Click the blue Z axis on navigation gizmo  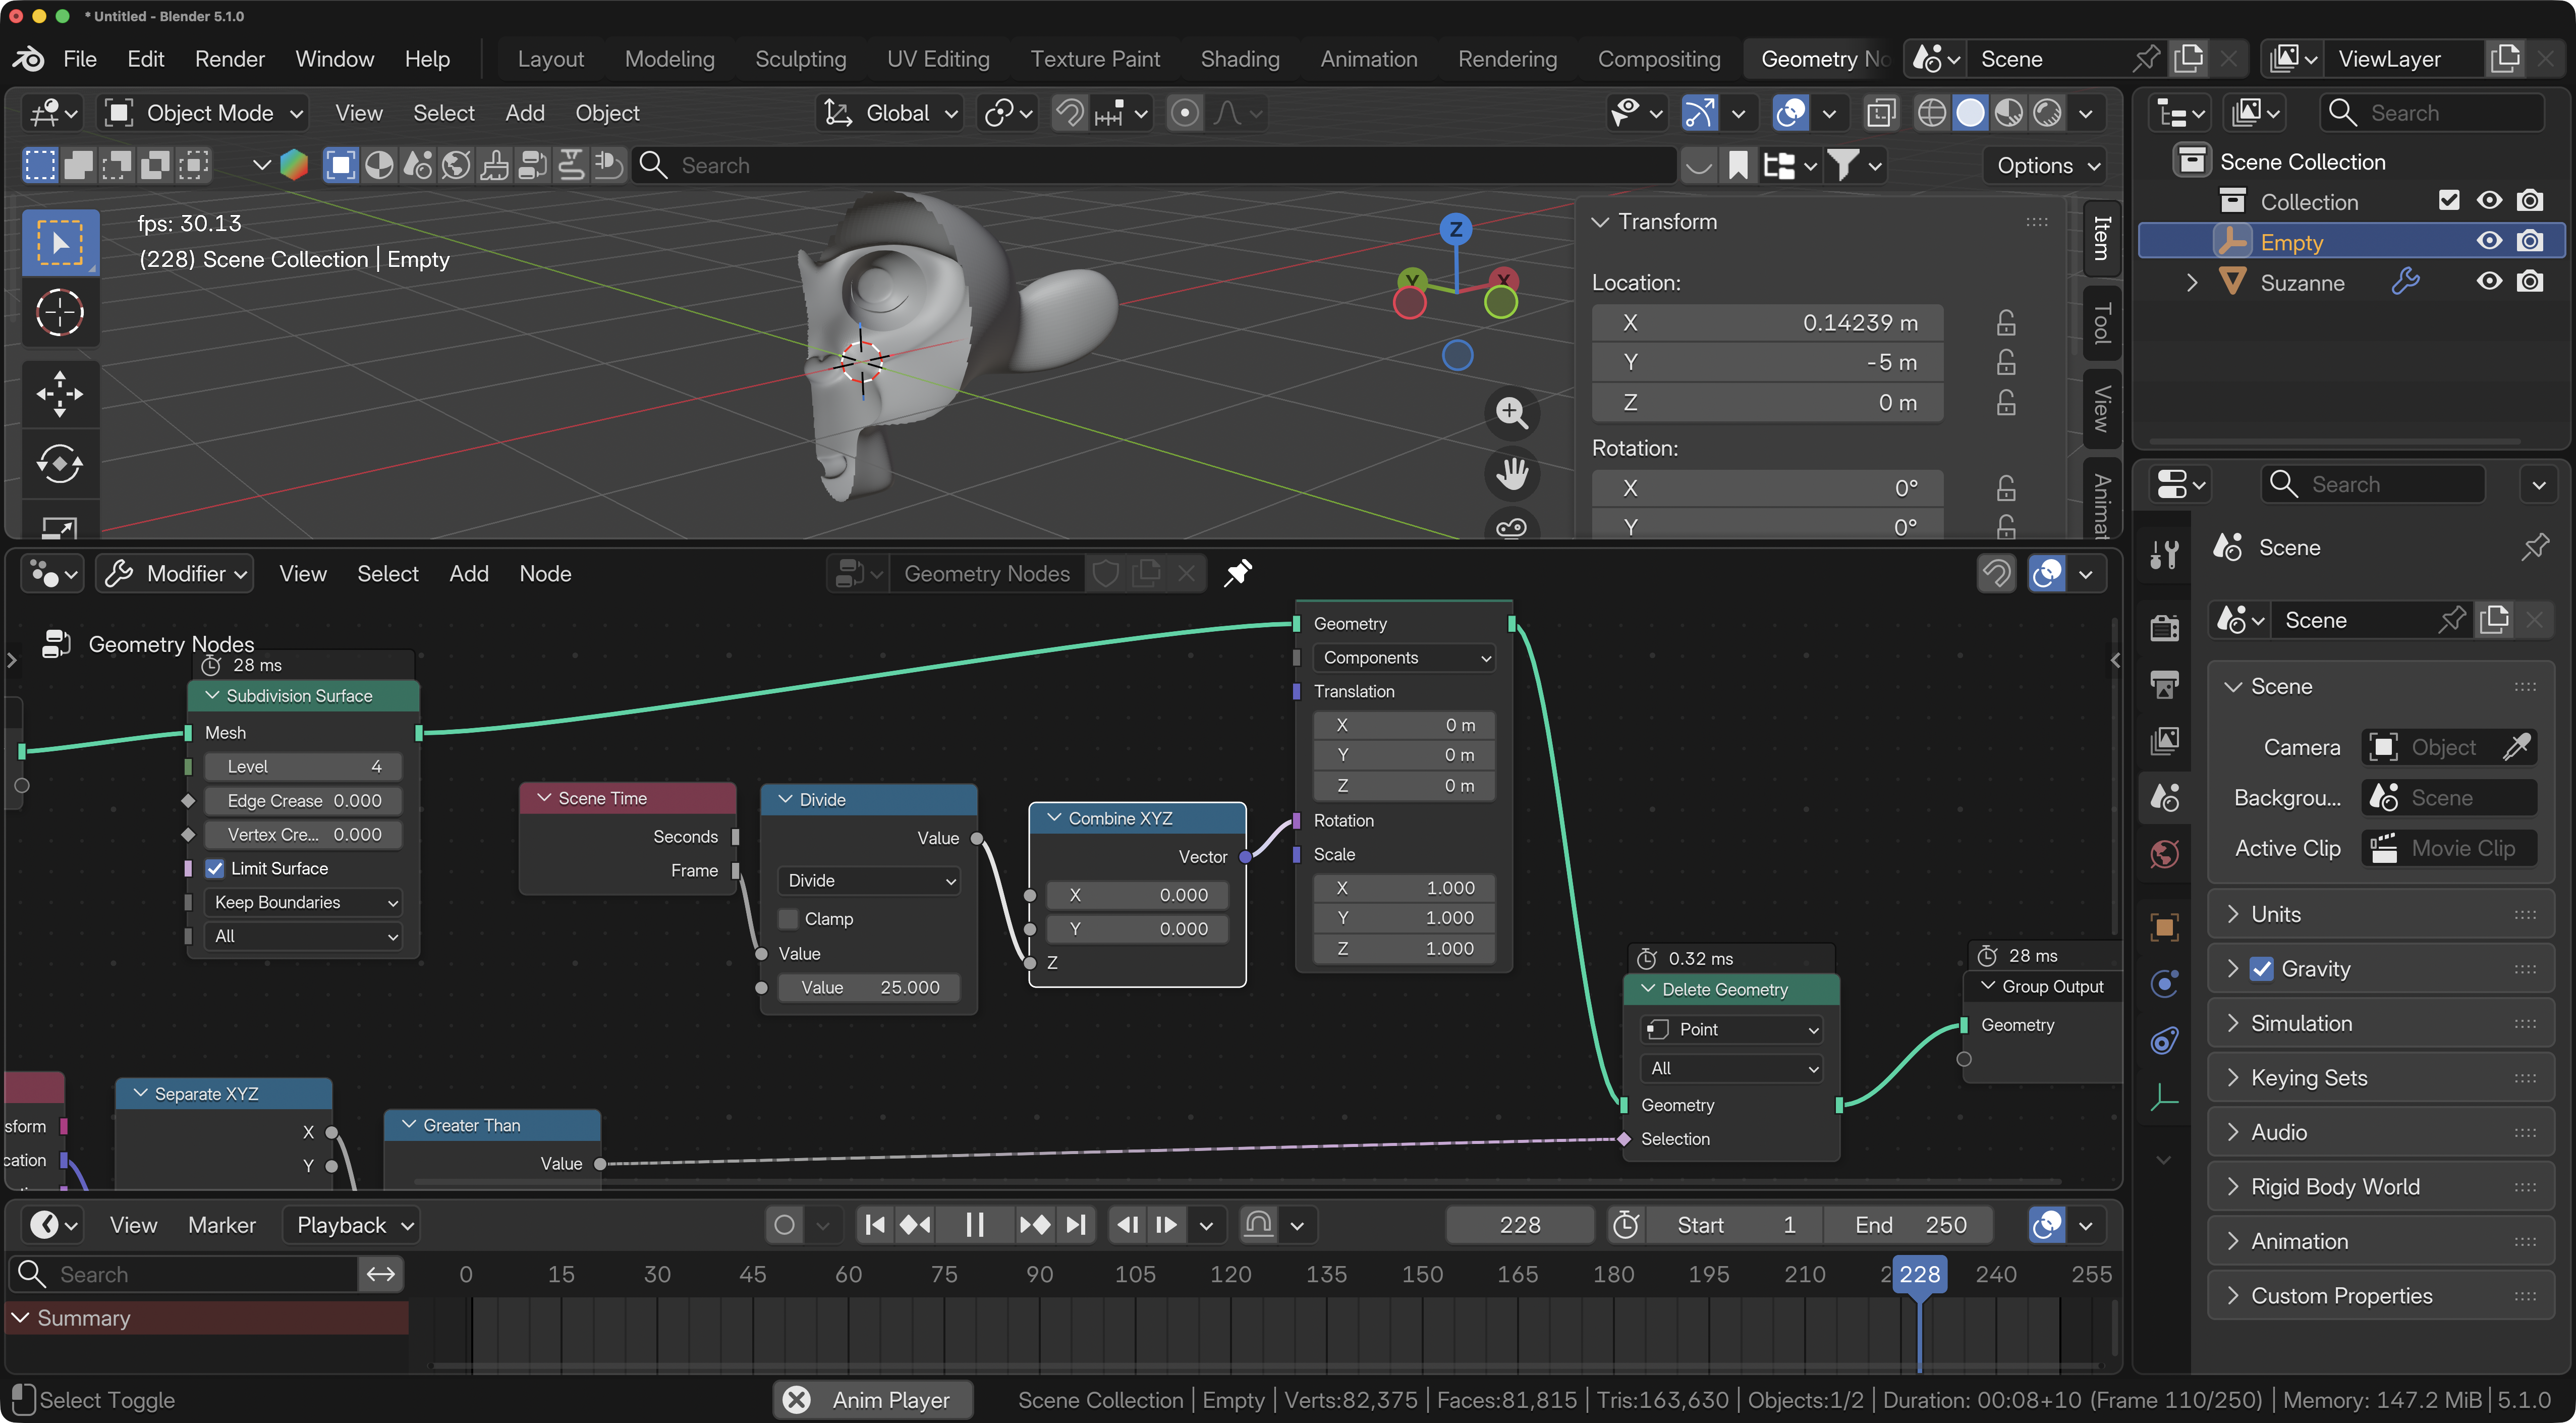1456,229
